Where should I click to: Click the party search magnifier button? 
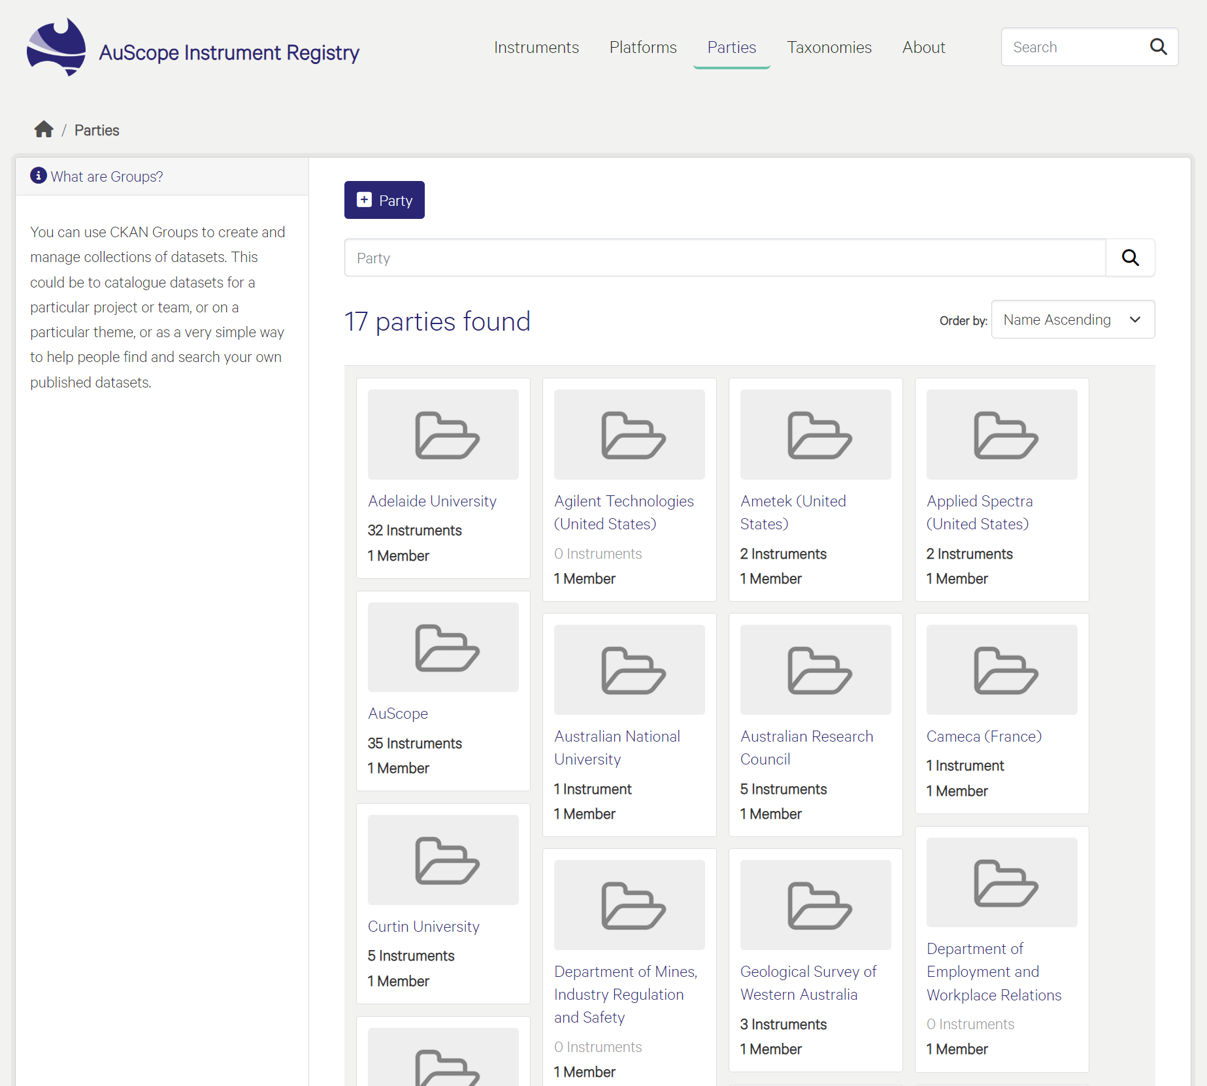coord(1130,257)
